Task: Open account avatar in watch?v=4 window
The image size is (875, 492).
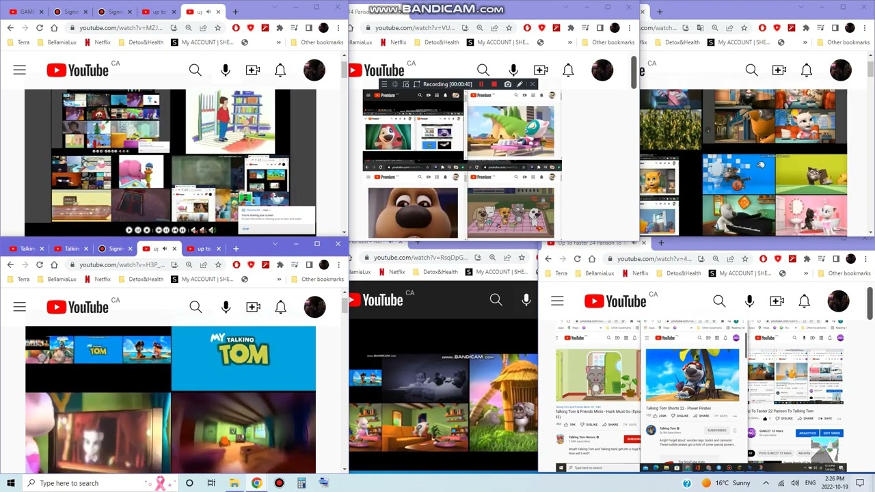Action: [x=838, y=301]
